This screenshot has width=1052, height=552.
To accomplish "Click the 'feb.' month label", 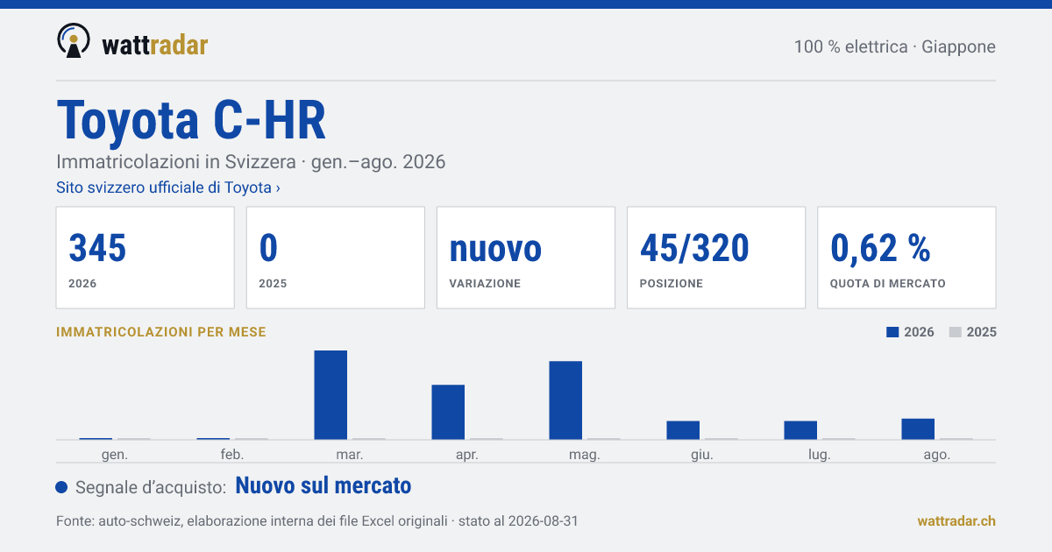I will pos(232,455).
